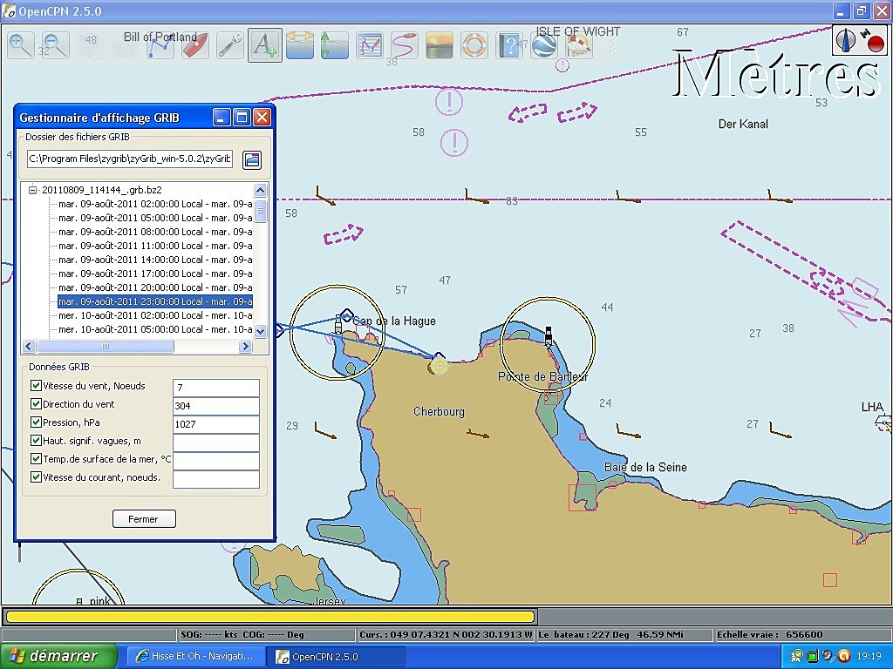
Task: Click the yellow target marker at Cherbourg
Action: click(x=440, y=365)
